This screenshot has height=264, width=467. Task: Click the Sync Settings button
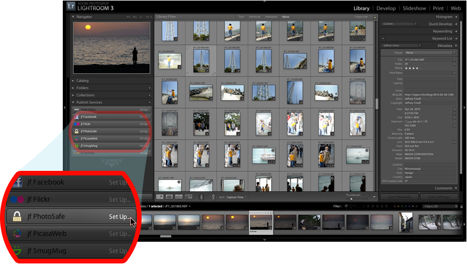(x=439, y=197)
